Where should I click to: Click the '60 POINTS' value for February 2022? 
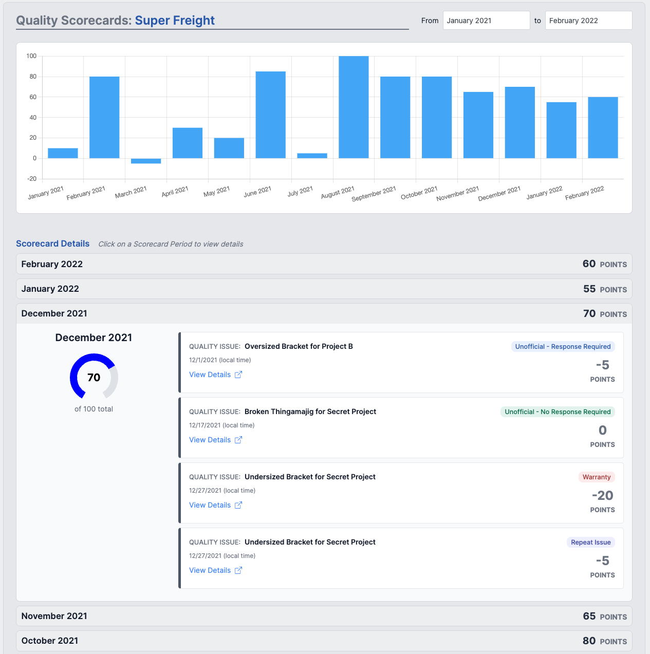point(605,264)
